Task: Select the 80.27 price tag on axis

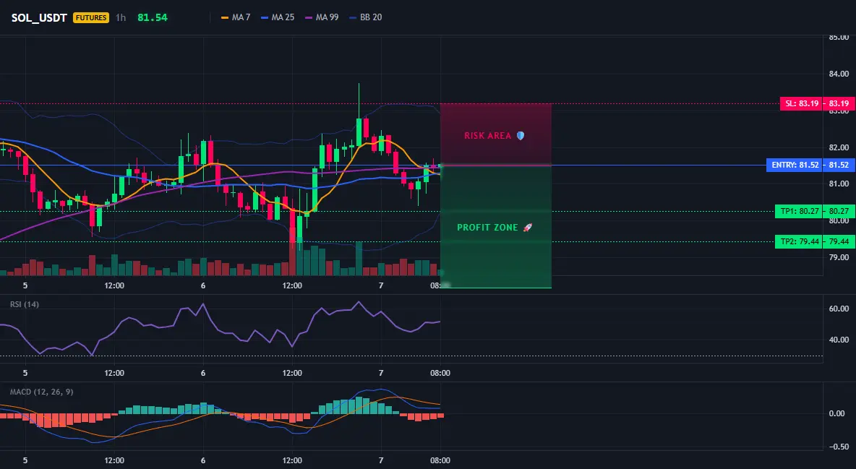Action: [839, 211]
